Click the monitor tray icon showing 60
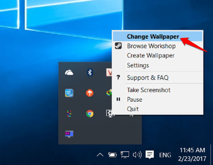This screenshot has height=165, width=213. point(69,134)
